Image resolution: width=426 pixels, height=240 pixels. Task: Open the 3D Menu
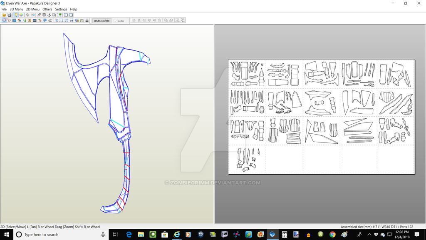[x=16, y=9]
